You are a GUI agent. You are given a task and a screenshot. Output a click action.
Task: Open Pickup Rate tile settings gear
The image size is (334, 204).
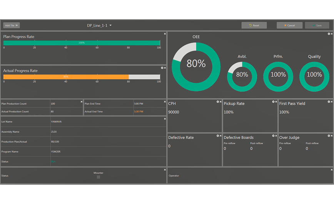click(x=273, y=102)
